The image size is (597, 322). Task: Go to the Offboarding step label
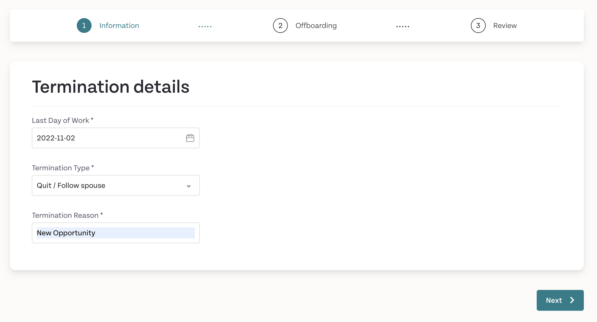point(316,26)
